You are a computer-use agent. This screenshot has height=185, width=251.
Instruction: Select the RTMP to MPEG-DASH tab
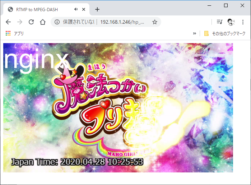(x=39, y=9)
